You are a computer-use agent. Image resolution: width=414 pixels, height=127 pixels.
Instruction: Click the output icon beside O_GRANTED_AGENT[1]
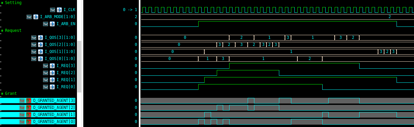[x=29, y=115]
